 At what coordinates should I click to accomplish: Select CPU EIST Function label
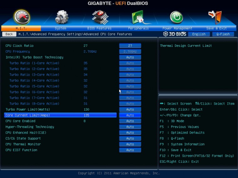21,150
